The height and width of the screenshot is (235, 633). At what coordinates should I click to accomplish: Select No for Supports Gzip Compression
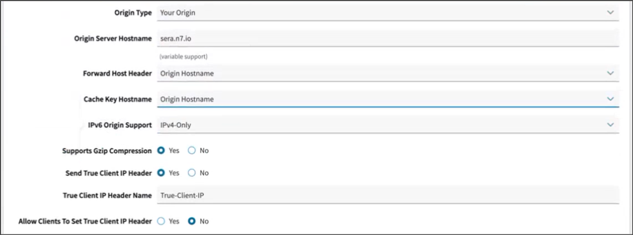(x=192, y=151)
